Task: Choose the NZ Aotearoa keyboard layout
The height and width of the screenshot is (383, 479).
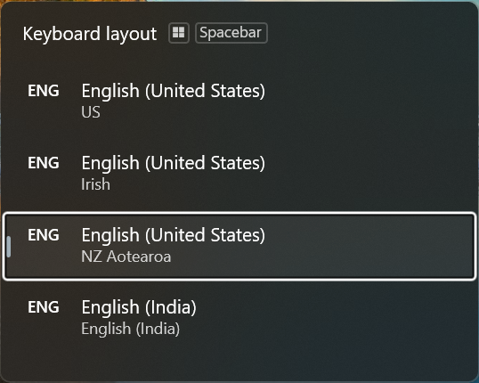Action: point(239,246)
